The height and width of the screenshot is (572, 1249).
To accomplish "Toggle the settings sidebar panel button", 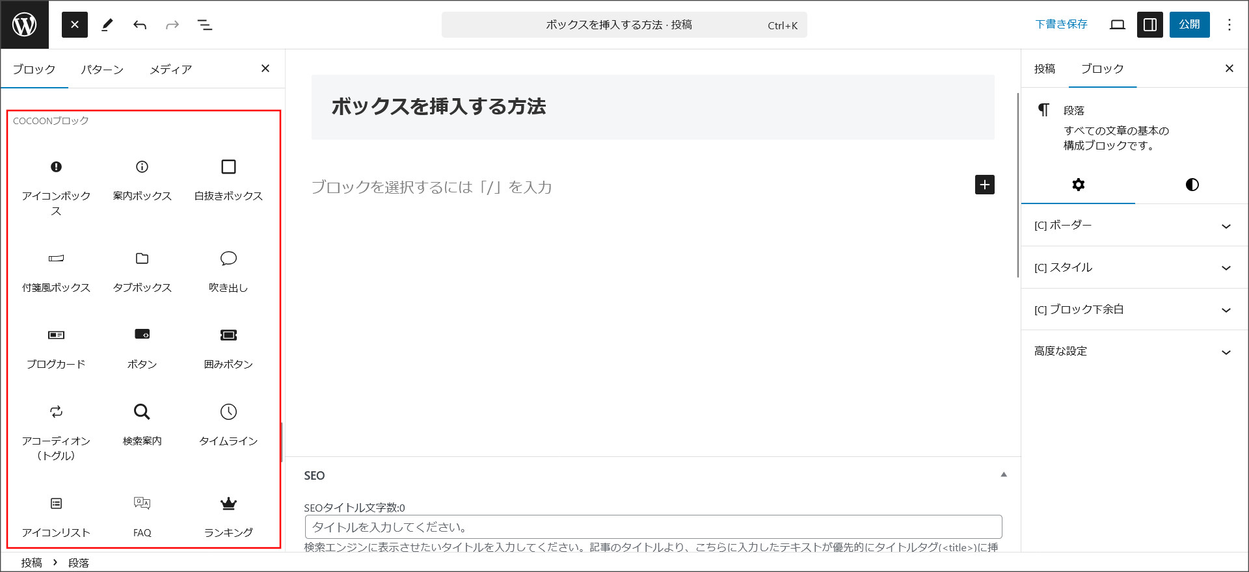I will click(1149, 25).
